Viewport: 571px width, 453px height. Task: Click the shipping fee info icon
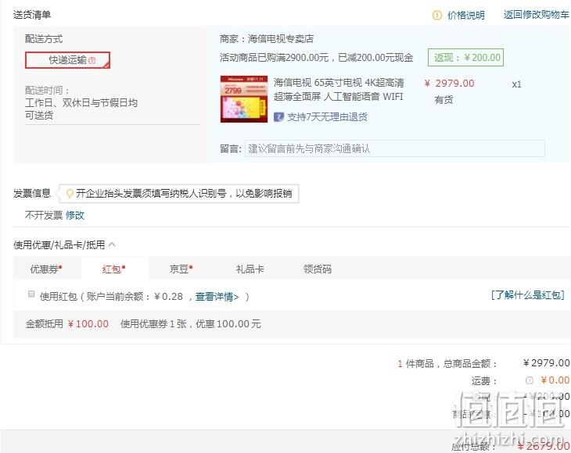point(529,380)
